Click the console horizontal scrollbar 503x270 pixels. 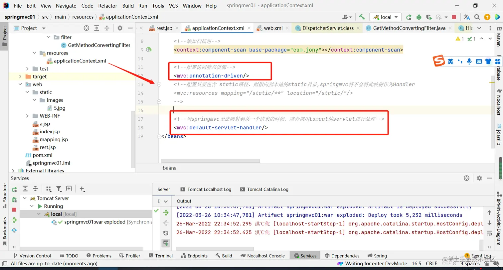215,248
